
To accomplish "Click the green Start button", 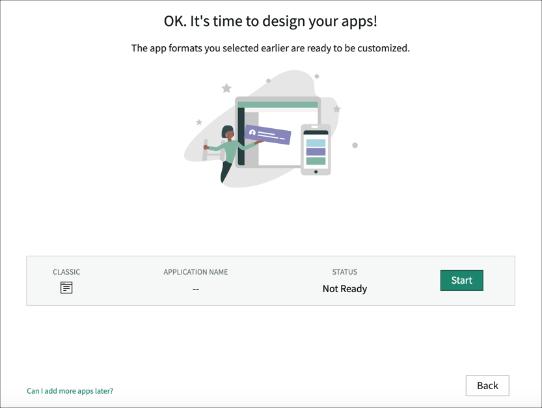I will [x=461, y=280].
